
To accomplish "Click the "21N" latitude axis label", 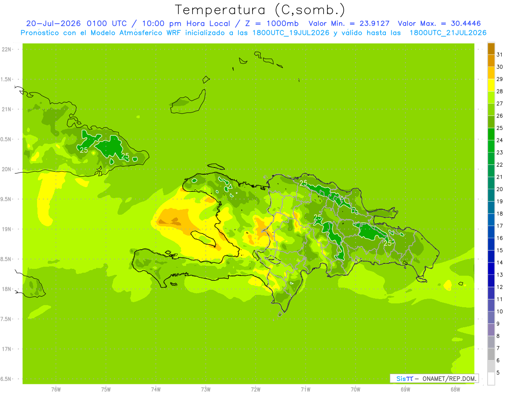I will [7, 109].
